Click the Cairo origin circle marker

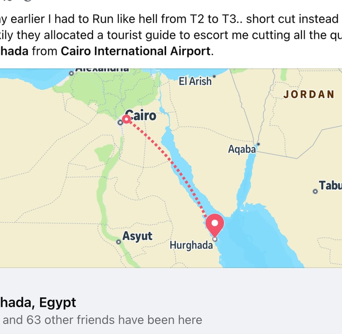[126, 119]
